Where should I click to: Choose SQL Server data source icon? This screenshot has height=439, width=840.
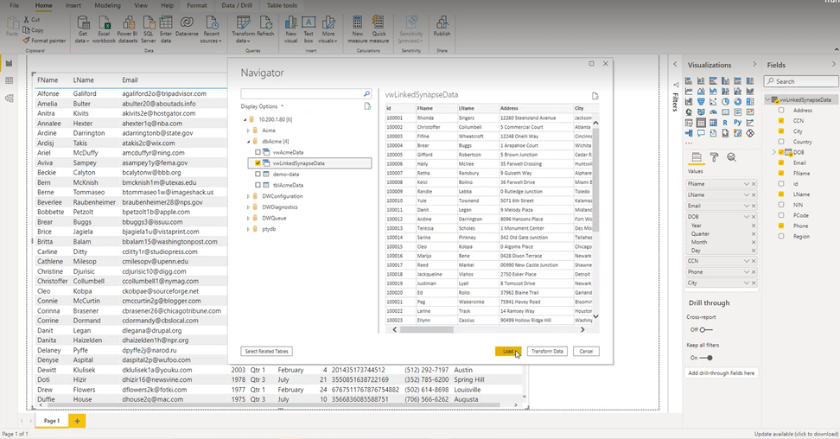149,29
